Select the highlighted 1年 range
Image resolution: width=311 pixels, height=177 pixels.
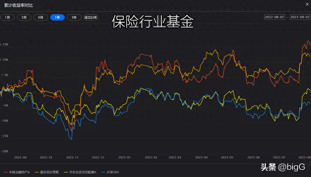pos(57,17)
